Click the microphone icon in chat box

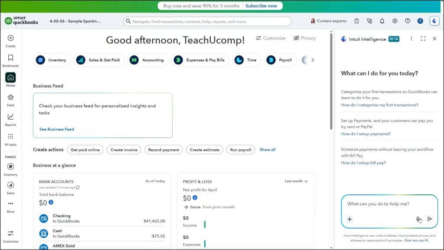[x=418, y=219]
